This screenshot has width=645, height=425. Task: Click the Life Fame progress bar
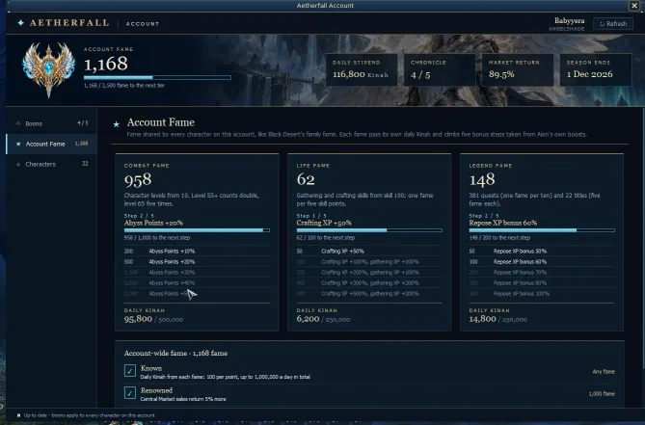click(x=369, y=230)
